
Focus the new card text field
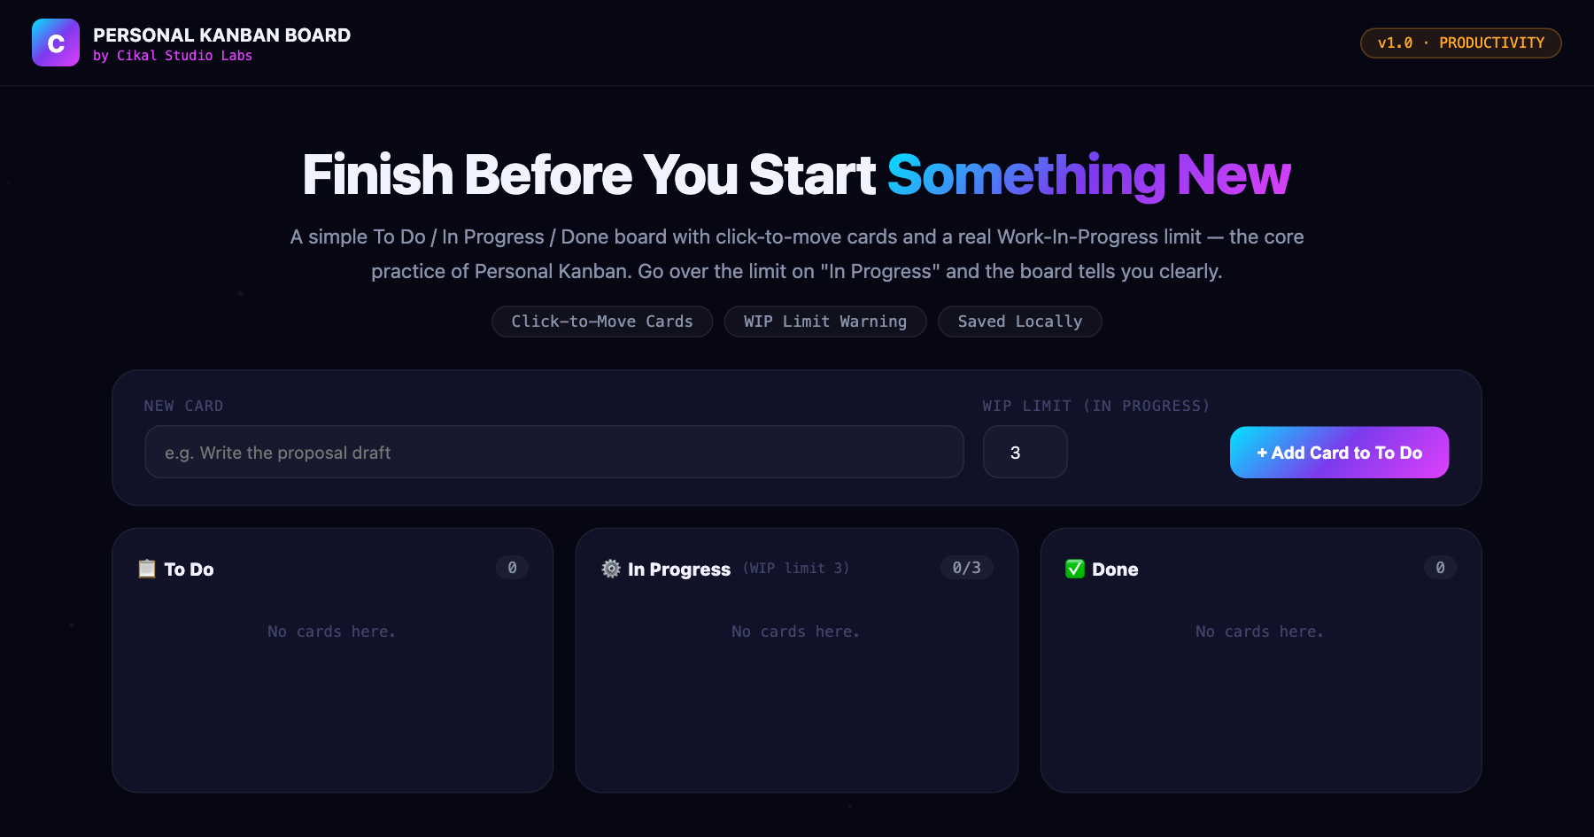pos(554,453)
